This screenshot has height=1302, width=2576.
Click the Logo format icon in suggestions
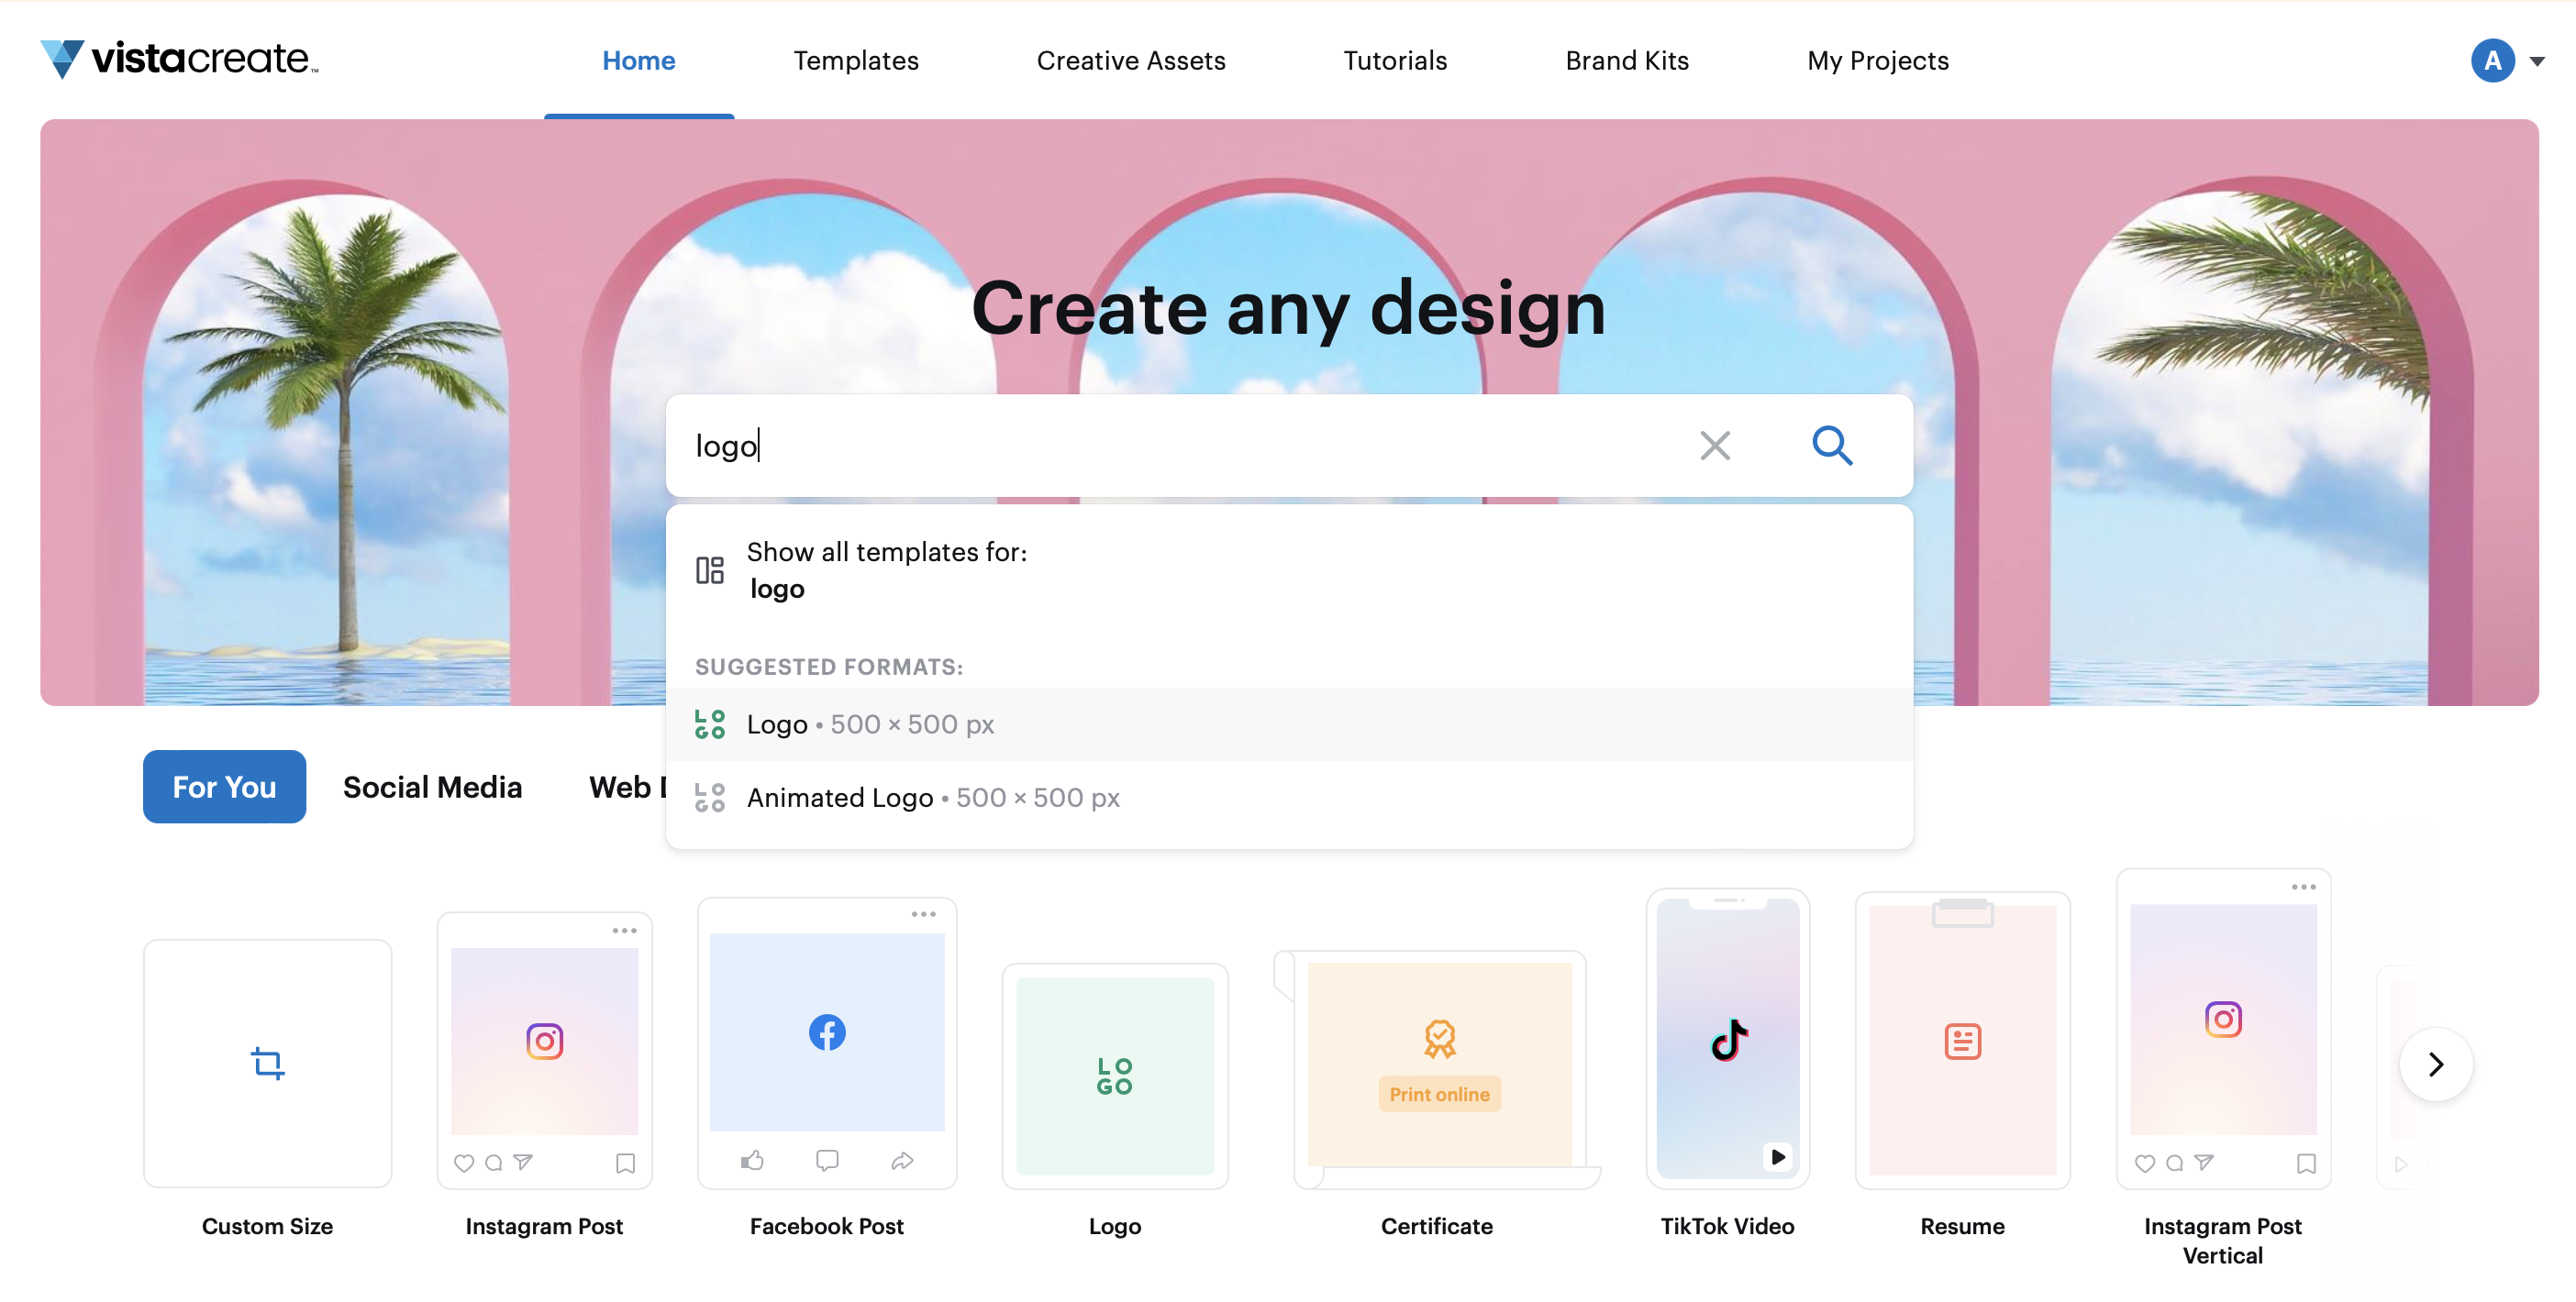pos(709,723)
